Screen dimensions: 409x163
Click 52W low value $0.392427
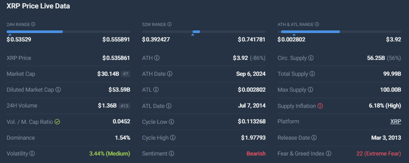click(x=156, y=40)
